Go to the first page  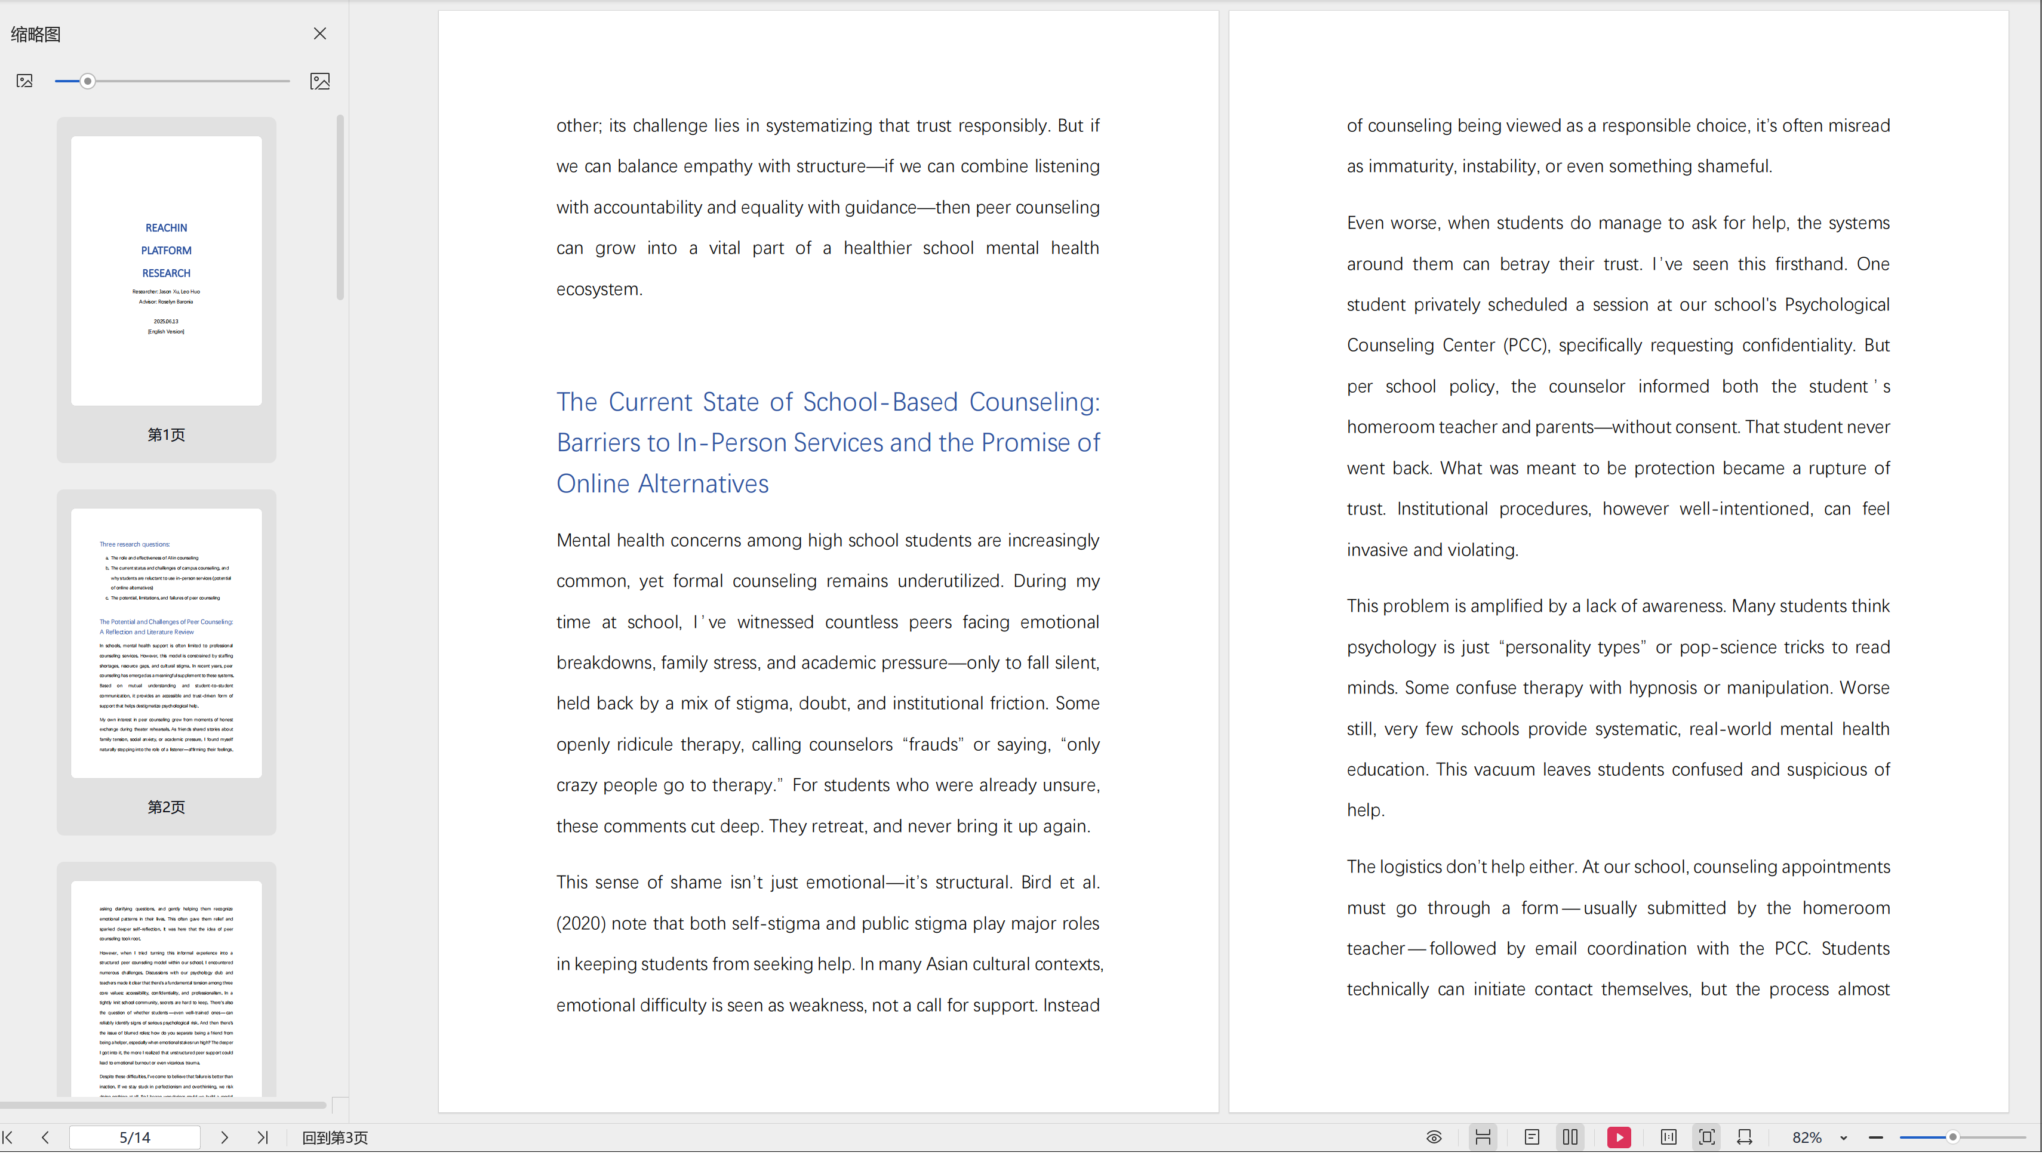8,1137
